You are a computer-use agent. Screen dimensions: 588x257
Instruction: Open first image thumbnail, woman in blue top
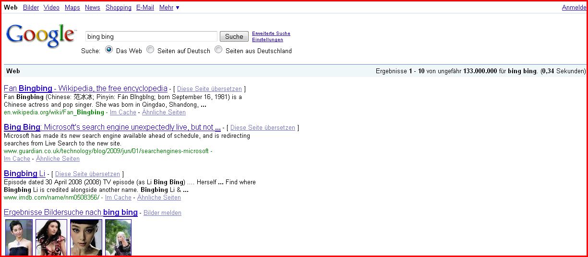point(19,237)
